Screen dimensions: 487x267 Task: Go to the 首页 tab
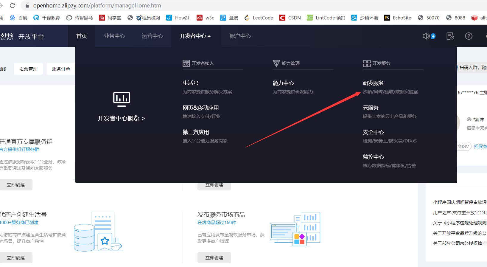pos(82,36)
